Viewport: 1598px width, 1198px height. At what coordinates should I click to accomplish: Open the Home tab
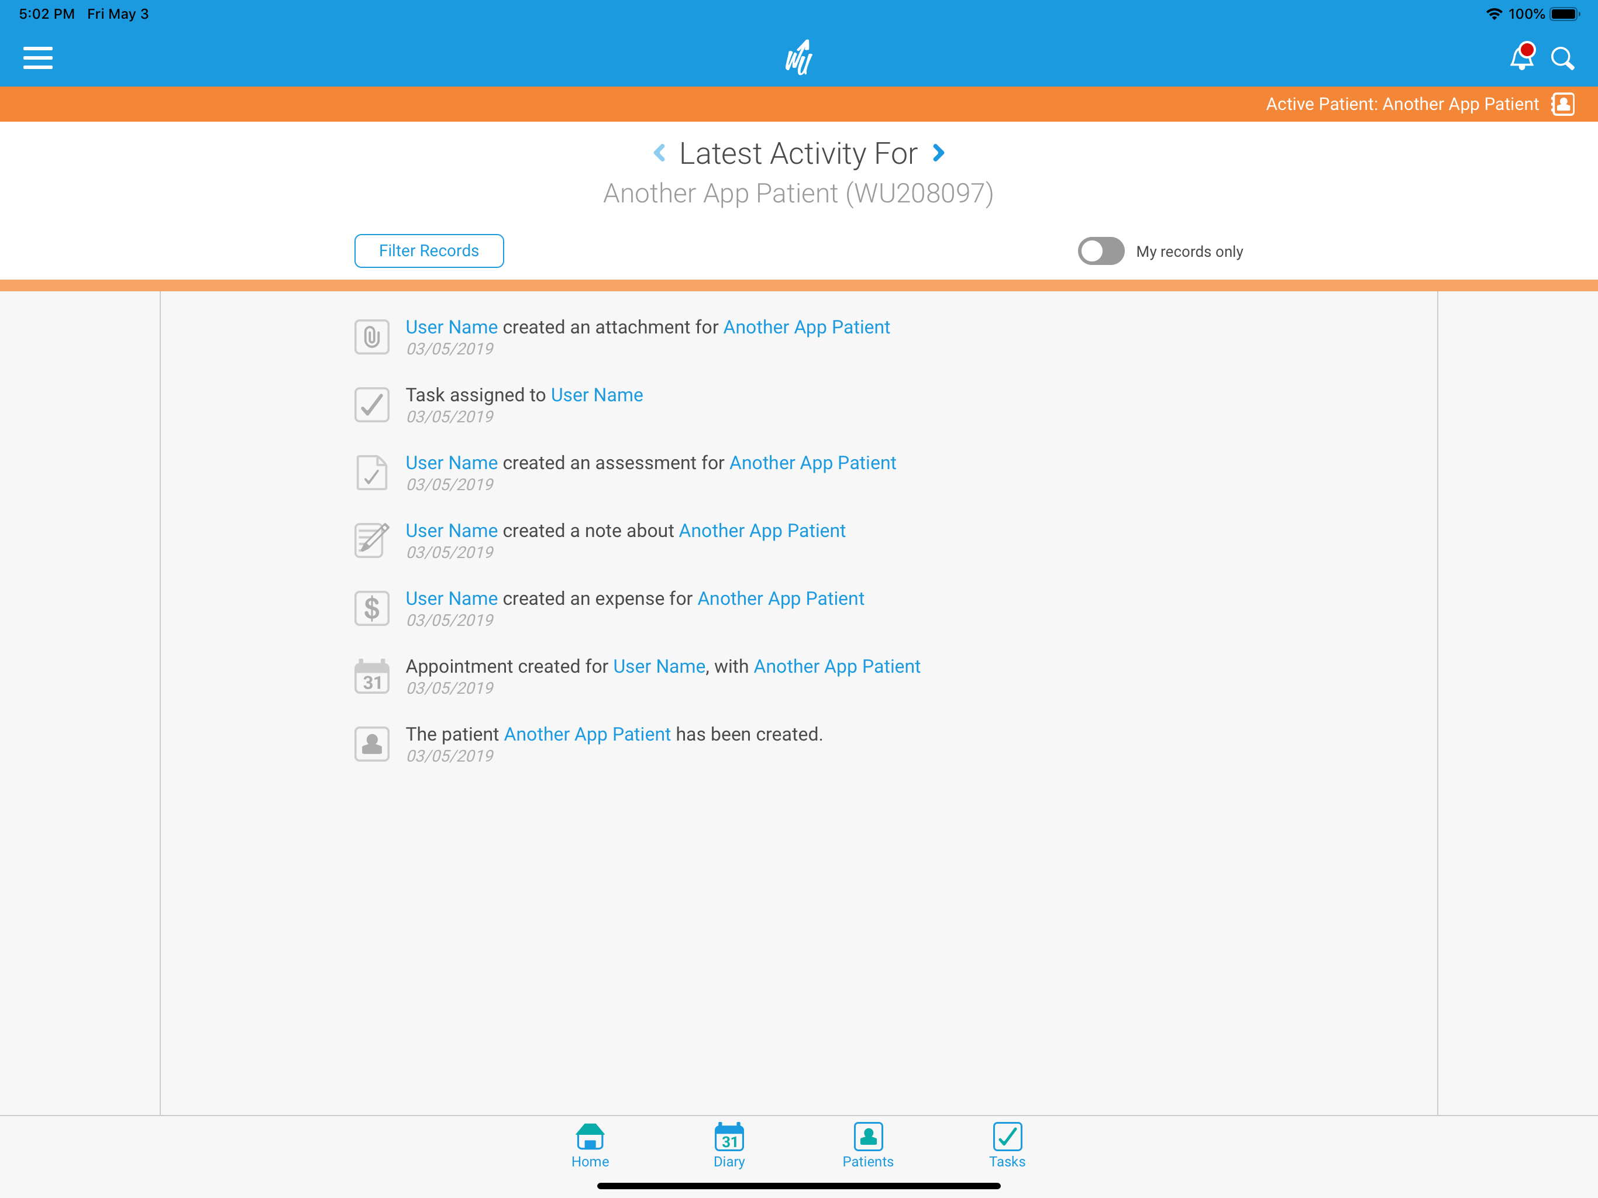coord(590,1146)
